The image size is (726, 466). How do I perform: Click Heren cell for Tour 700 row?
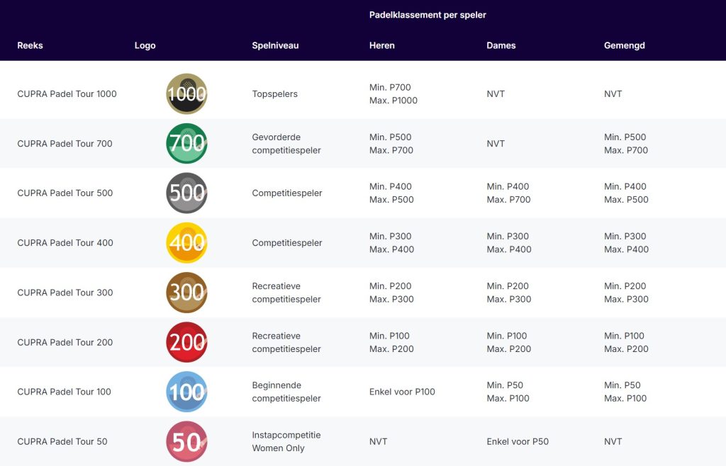coord(391,143)
